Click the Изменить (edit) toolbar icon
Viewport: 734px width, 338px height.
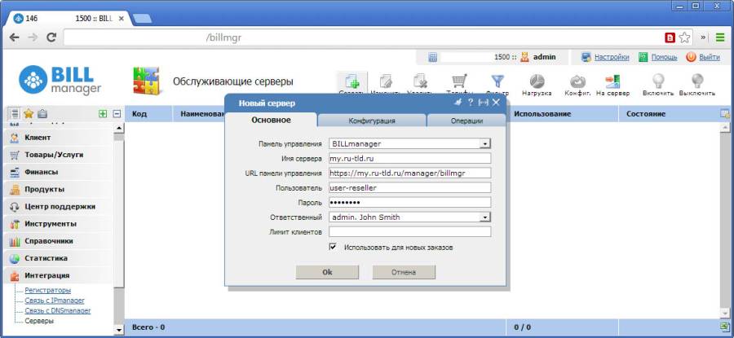[x=385, y=81]
